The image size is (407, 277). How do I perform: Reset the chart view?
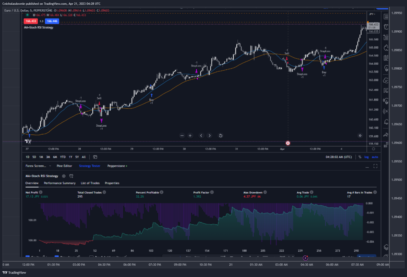[x=221, y=136]
